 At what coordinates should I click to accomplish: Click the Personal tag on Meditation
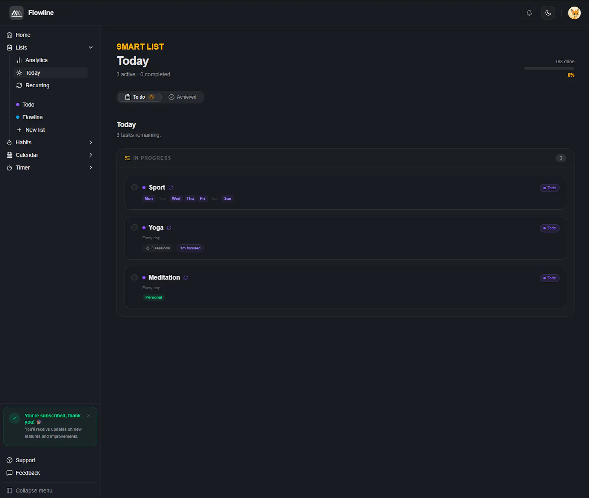tap(154, 297)
